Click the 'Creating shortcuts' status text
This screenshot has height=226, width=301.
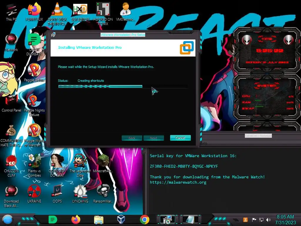coord(91,81)
